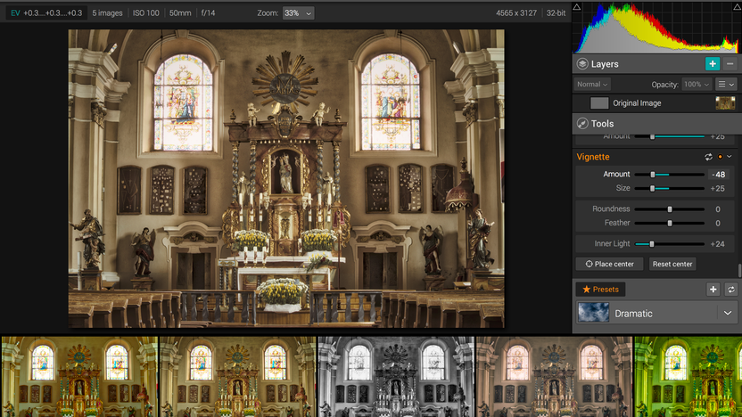Image resolution: width=742 pixels, height=417 pixels.
Task: Adjust the Feather slider
Action: 669,223
